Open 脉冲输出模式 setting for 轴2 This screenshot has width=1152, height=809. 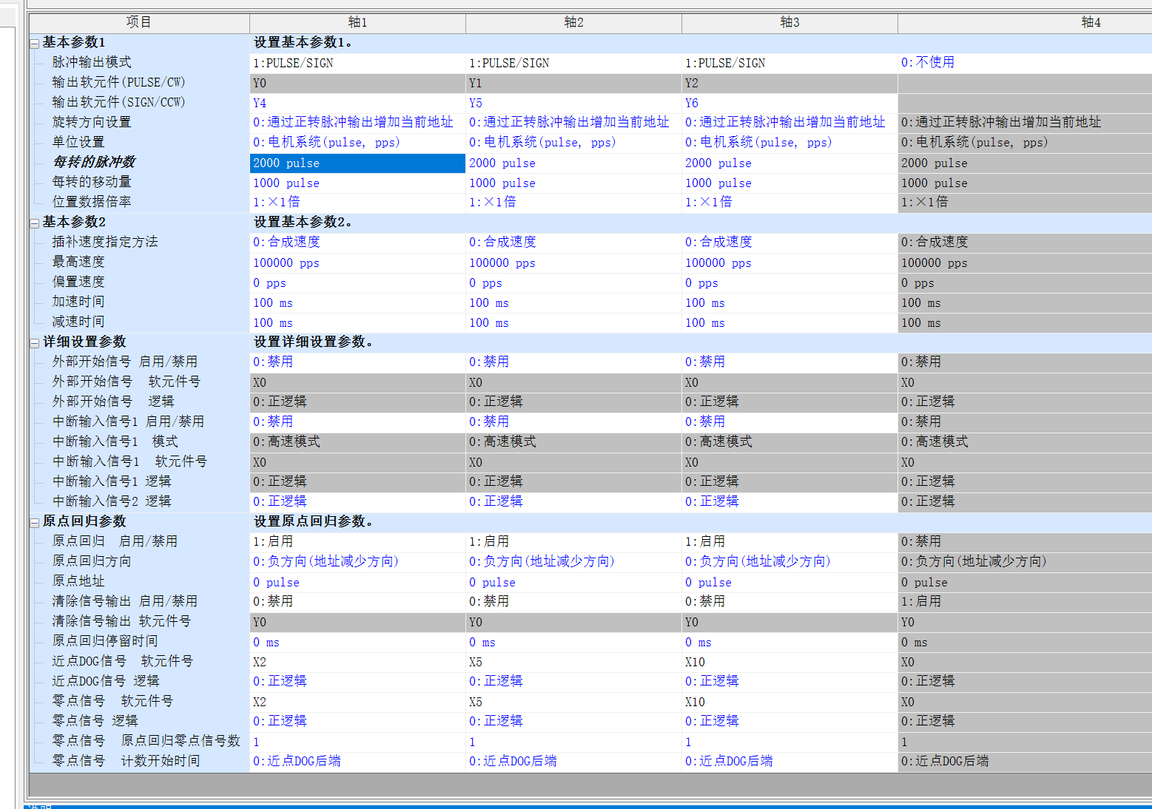573,63
